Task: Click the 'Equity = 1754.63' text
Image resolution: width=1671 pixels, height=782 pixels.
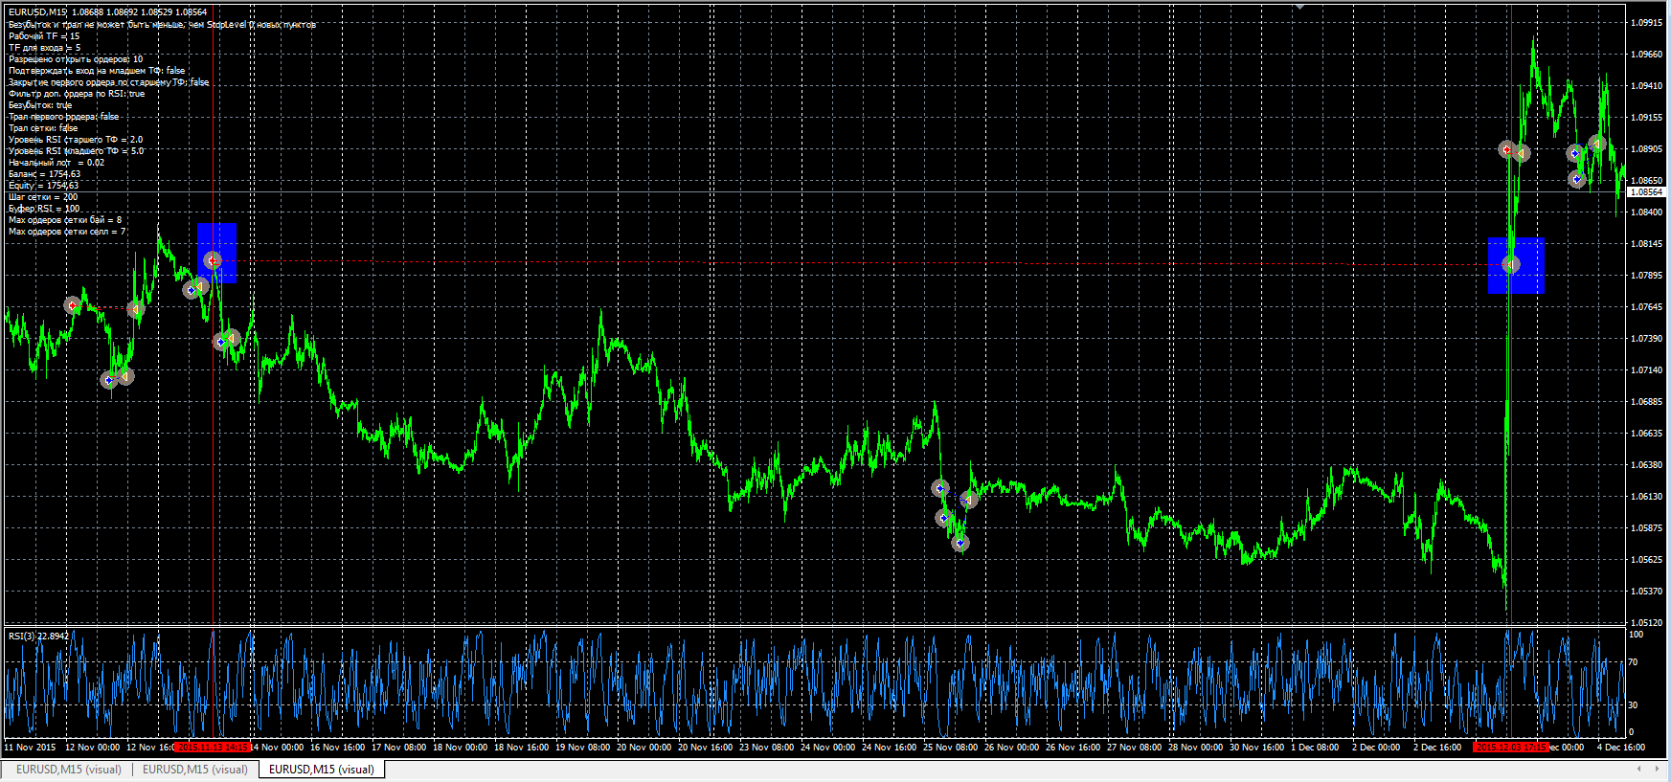Action: coord(43,186)
